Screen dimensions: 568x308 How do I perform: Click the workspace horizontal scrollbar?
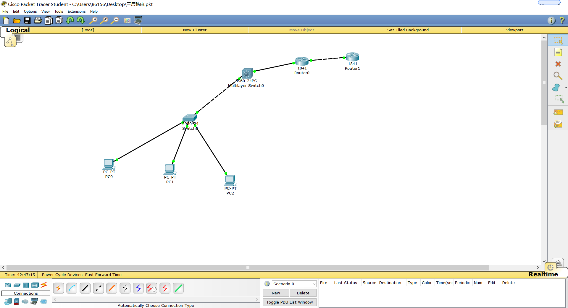[248, 268]
